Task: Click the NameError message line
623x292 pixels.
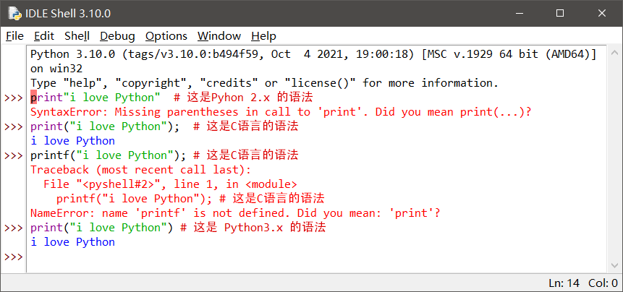Action: pos(235,213)
